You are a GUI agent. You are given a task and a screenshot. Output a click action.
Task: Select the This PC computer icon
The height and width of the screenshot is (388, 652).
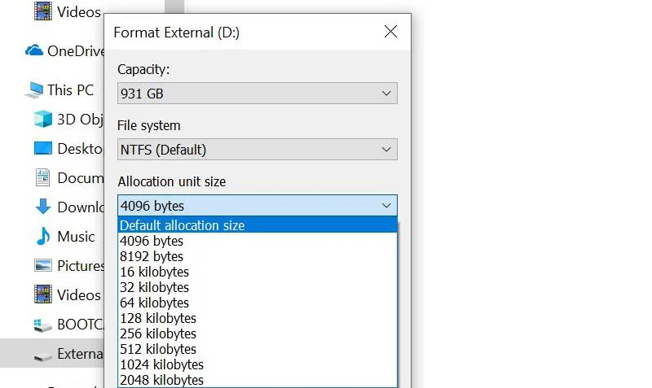click(x=34, y=89)
